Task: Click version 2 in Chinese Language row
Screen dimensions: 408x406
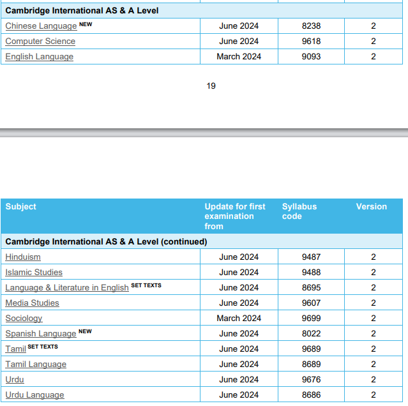Action: click(x=374, y=26)
